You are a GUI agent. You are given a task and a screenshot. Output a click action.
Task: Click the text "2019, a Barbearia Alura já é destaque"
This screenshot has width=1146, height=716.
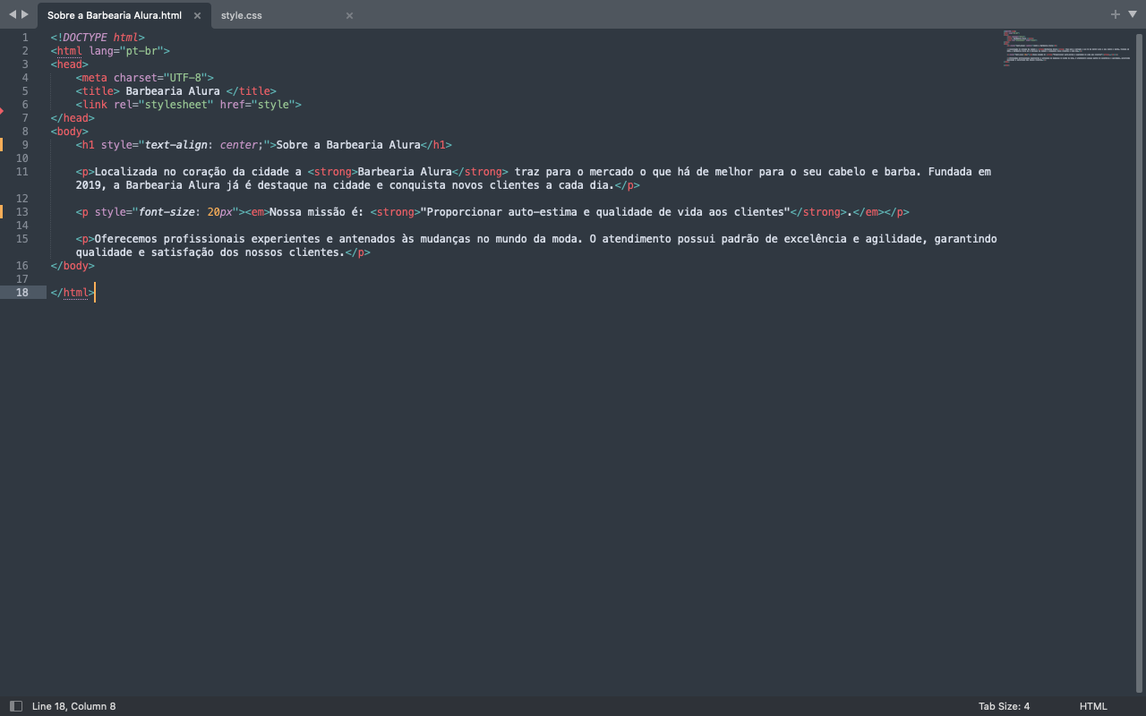192,185
